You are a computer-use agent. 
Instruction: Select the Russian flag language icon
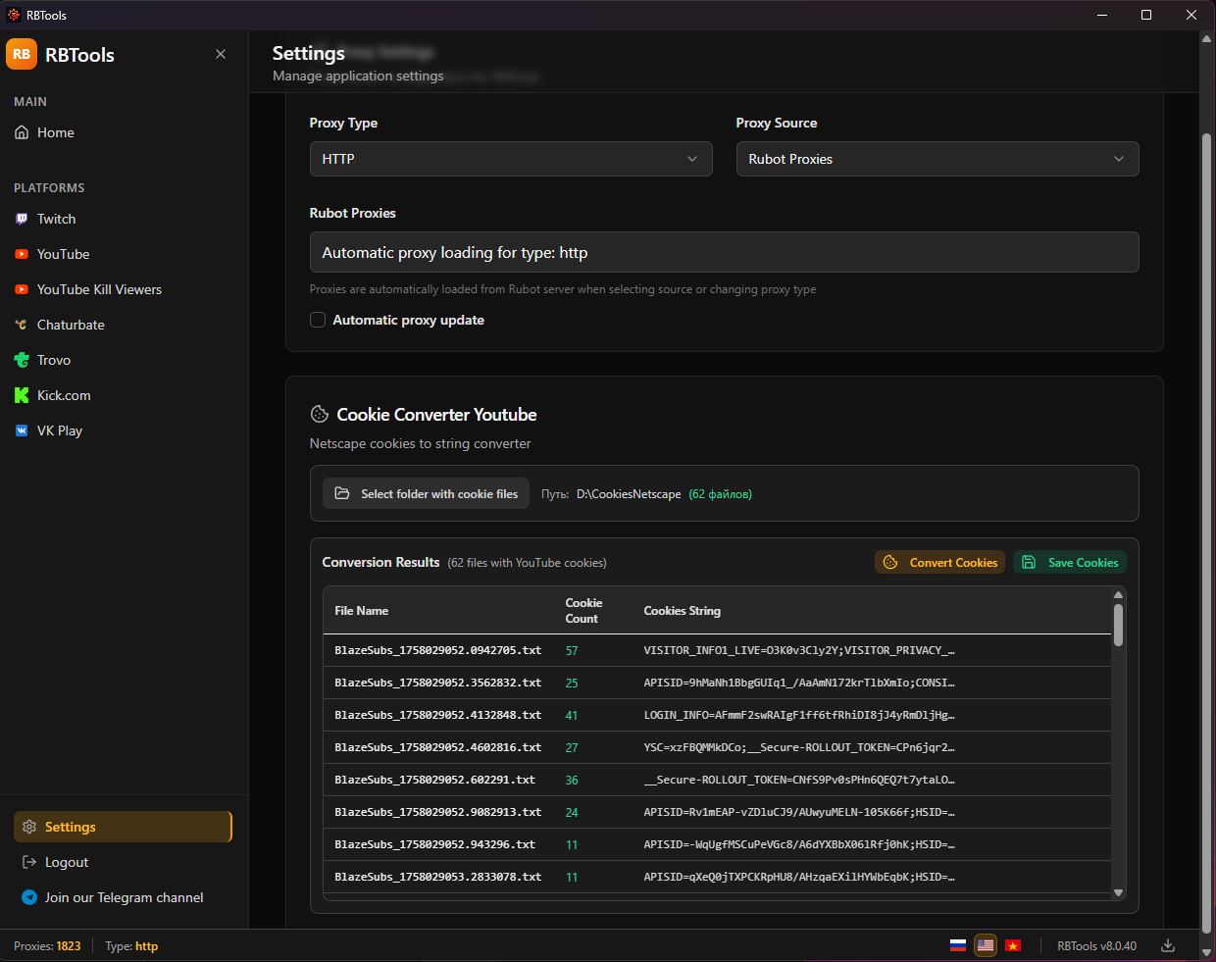coord(958,945)
